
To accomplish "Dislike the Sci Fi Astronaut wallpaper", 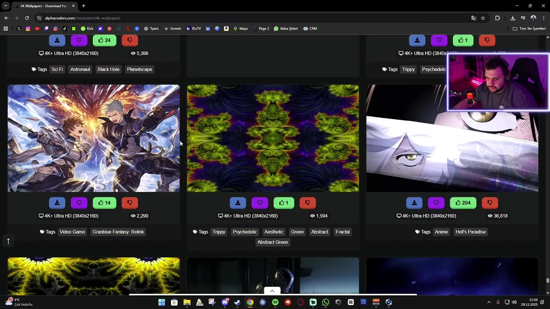I will pos(130,40).
